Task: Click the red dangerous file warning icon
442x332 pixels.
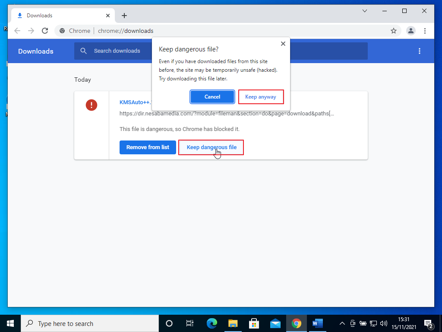Action: point(92,105)
